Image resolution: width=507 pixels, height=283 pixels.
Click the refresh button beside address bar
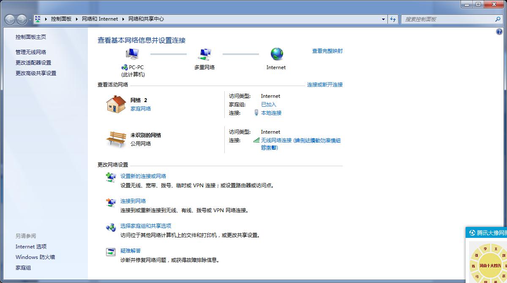tap(393, 19)
